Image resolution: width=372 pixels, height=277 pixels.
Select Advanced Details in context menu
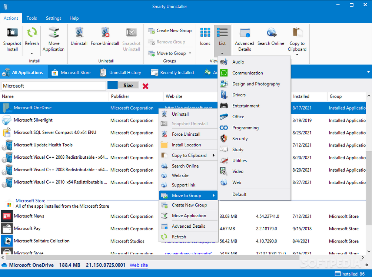188,226
